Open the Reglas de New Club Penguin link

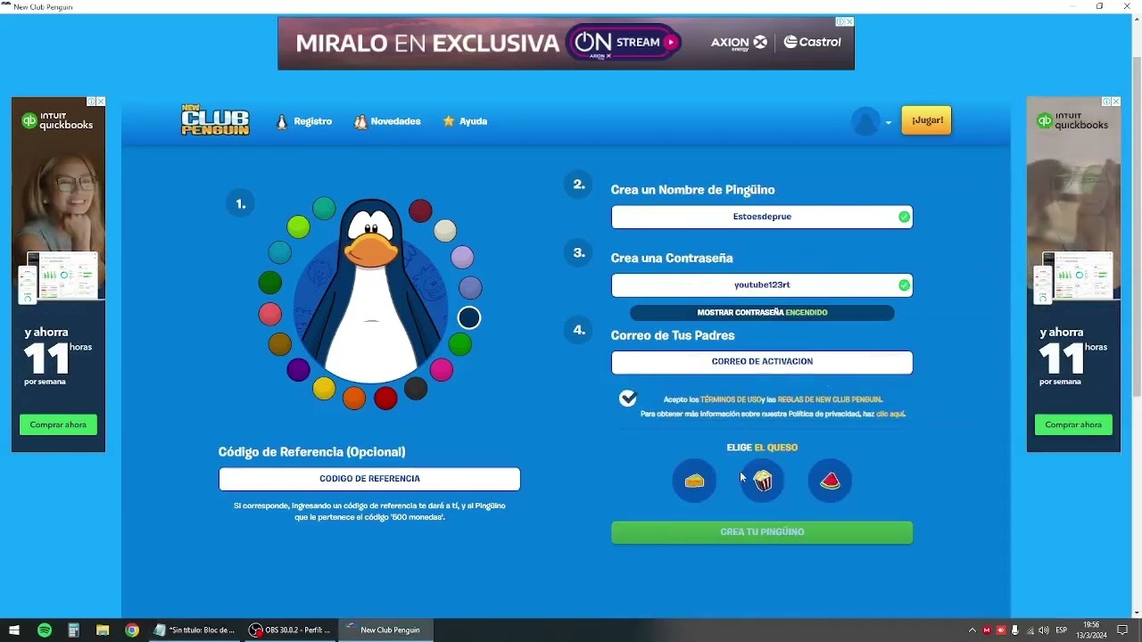pyautogui.click(x=830, y=399)
